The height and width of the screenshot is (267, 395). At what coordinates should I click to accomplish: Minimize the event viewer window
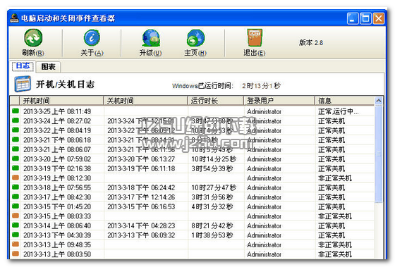point(353,18)
